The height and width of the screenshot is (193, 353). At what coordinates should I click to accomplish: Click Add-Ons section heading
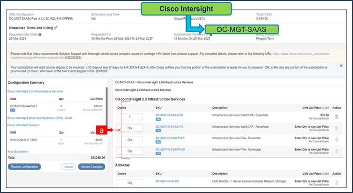(122, 165)
